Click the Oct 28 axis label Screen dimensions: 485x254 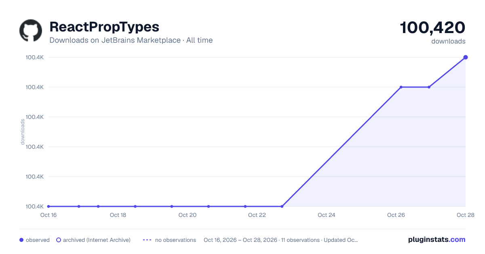(x=465, y=215)
